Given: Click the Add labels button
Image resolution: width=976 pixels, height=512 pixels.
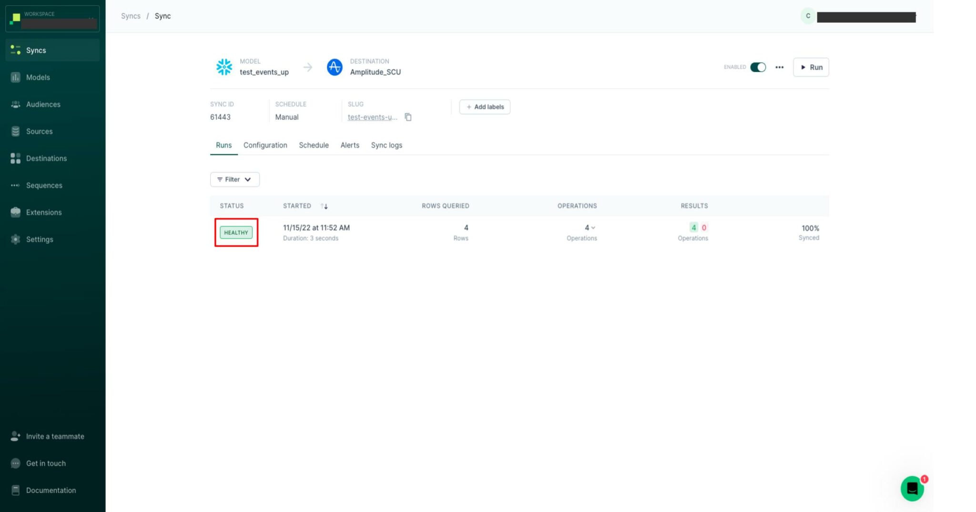Looking at the screenshot, I should click(485, 107).
